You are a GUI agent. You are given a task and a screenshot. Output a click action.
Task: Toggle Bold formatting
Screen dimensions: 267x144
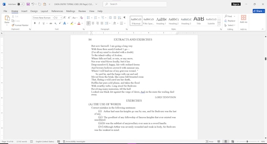coord(35,23)
